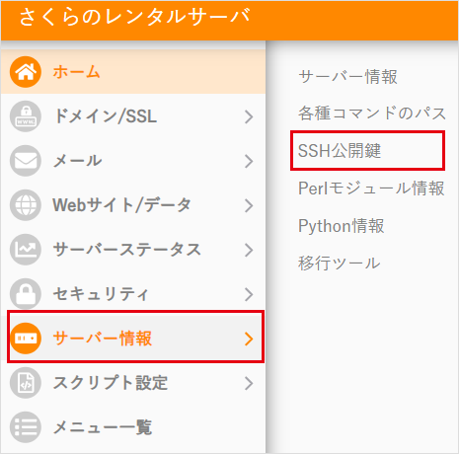459x454 pixels.
Task: Click the サーバーステータス chart icon
Action: (x=26, y=250)
